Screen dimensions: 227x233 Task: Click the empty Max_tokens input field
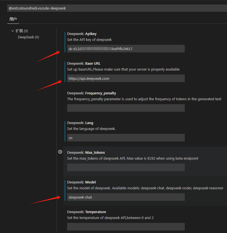click(126, 167)
